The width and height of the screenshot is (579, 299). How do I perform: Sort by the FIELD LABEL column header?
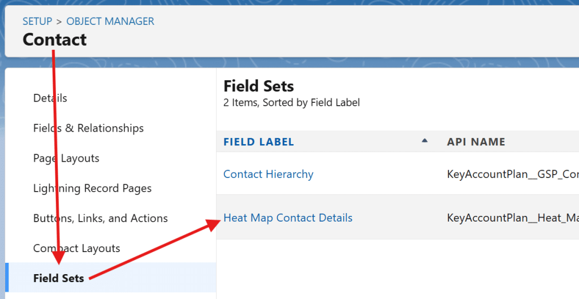tap(259, 142)
